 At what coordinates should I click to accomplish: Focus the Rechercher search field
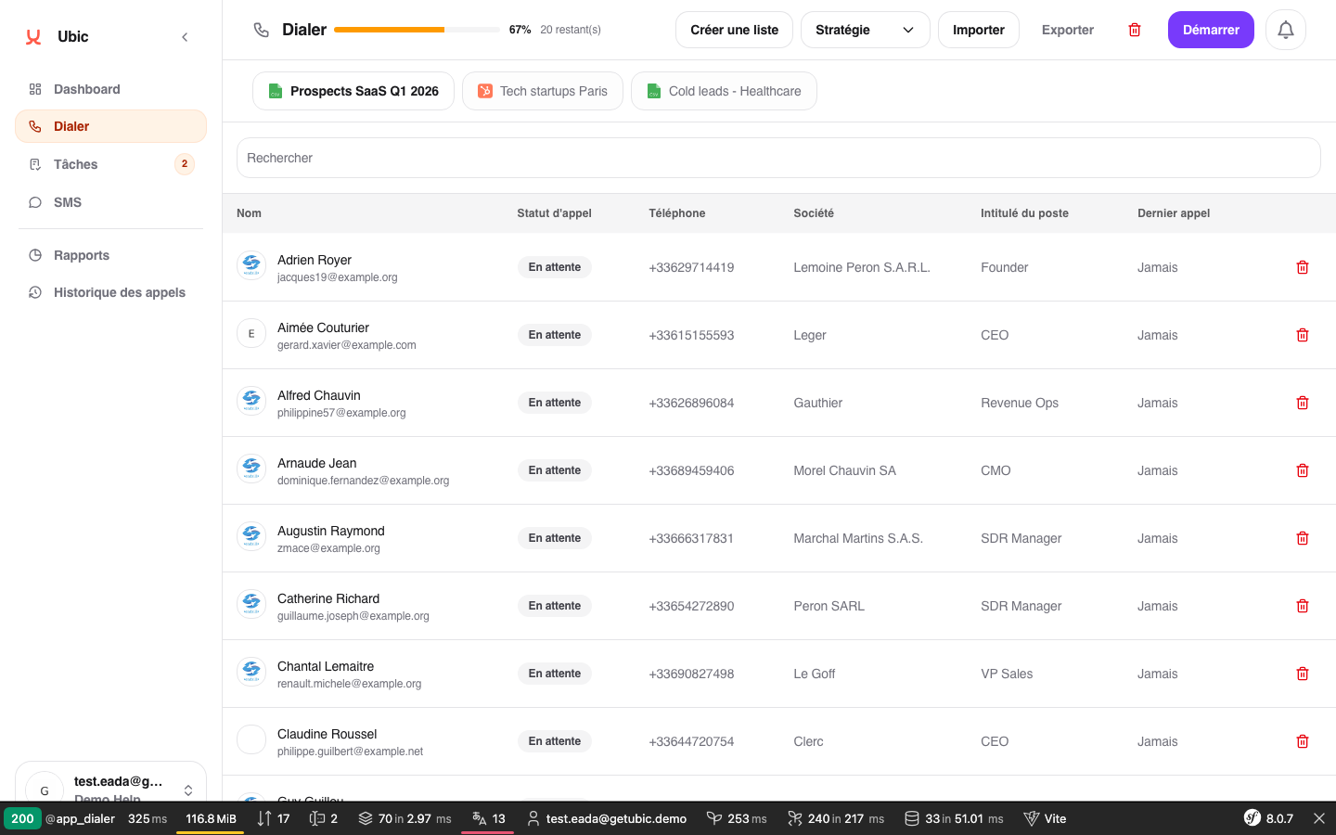(777, 158)
